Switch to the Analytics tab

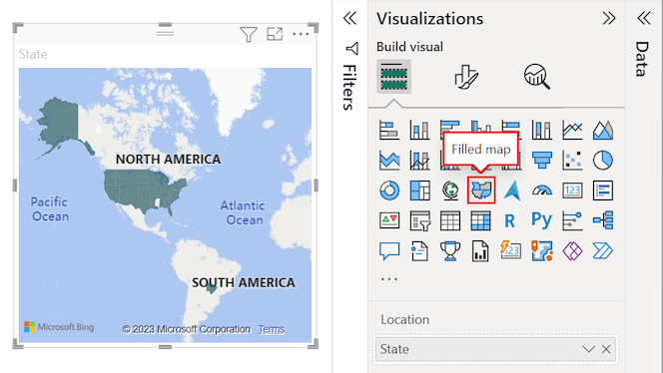point(537,77)
